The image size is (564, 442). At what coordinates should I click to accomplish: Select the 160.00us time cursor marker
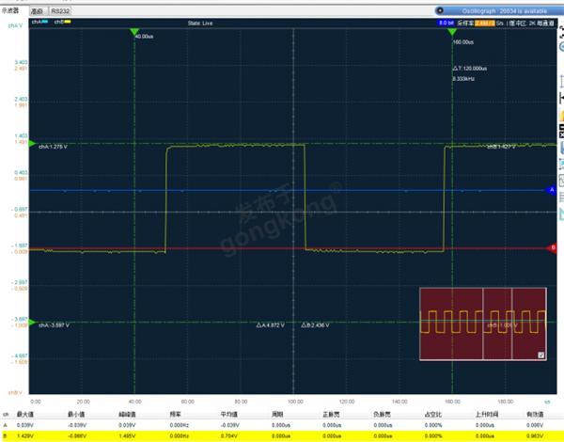pyautogui.click(x=452, y=32)
